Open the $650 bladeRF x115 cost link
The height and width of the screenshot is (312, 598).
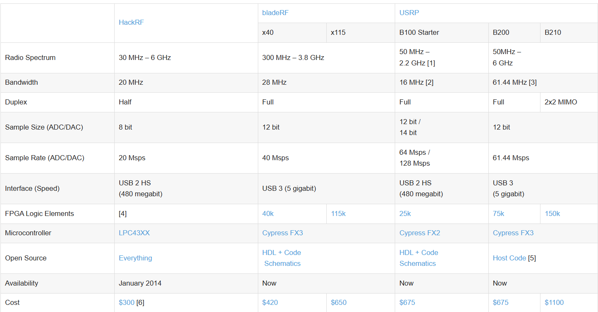[338, 303]
